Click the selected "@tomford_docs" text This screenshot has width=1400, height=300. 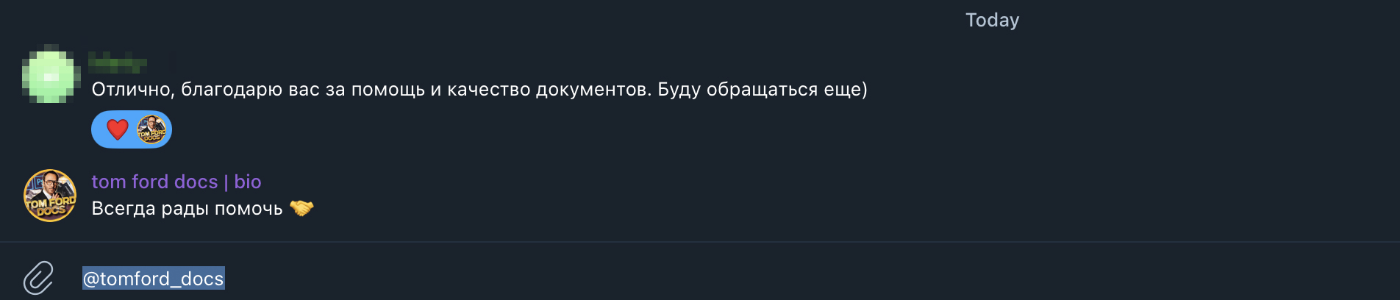point(153,279)
